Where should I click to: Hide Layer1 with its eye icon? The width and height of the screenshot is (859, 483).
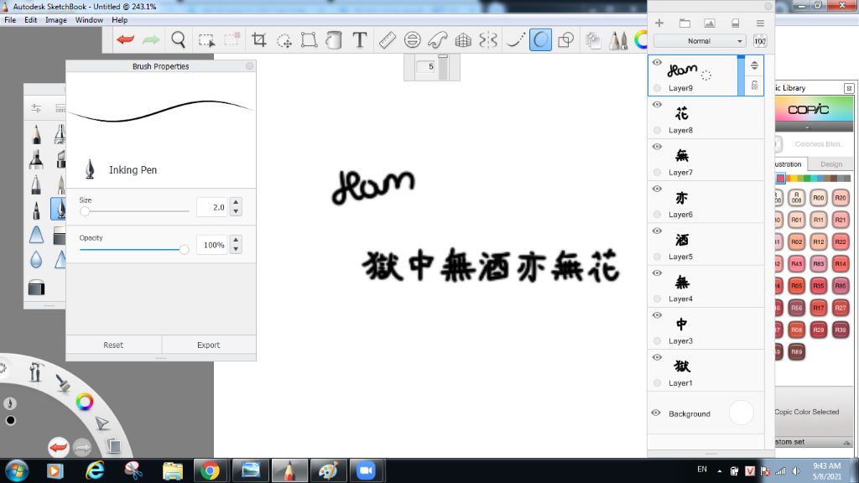(x=657, y=357)
